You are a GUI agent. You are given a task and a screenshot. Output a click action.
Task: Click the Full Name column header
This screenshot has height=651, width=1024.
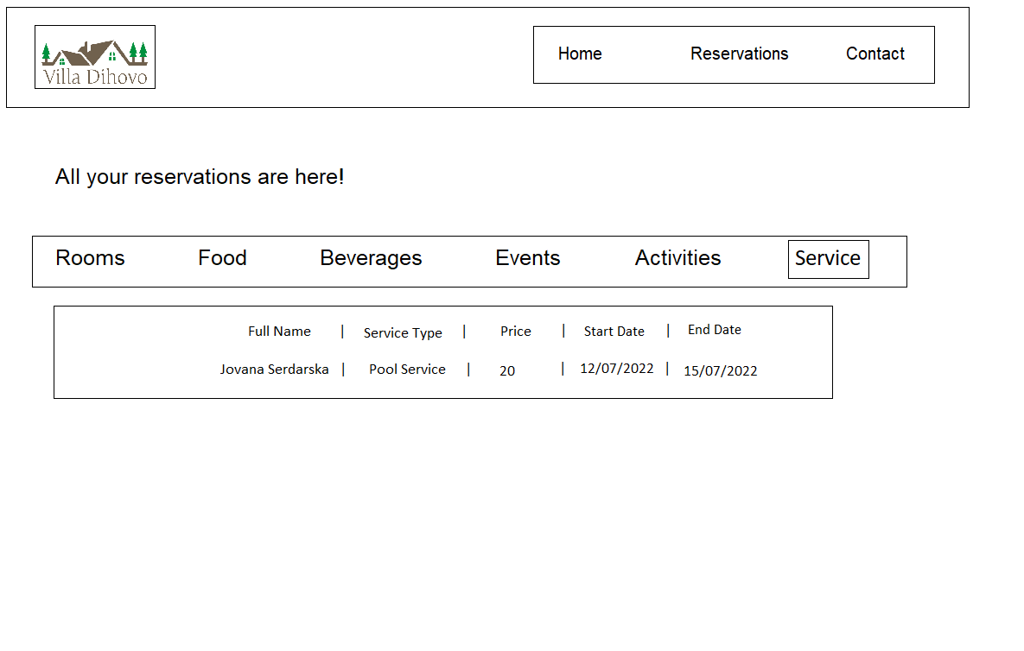[x=279, y=332]
